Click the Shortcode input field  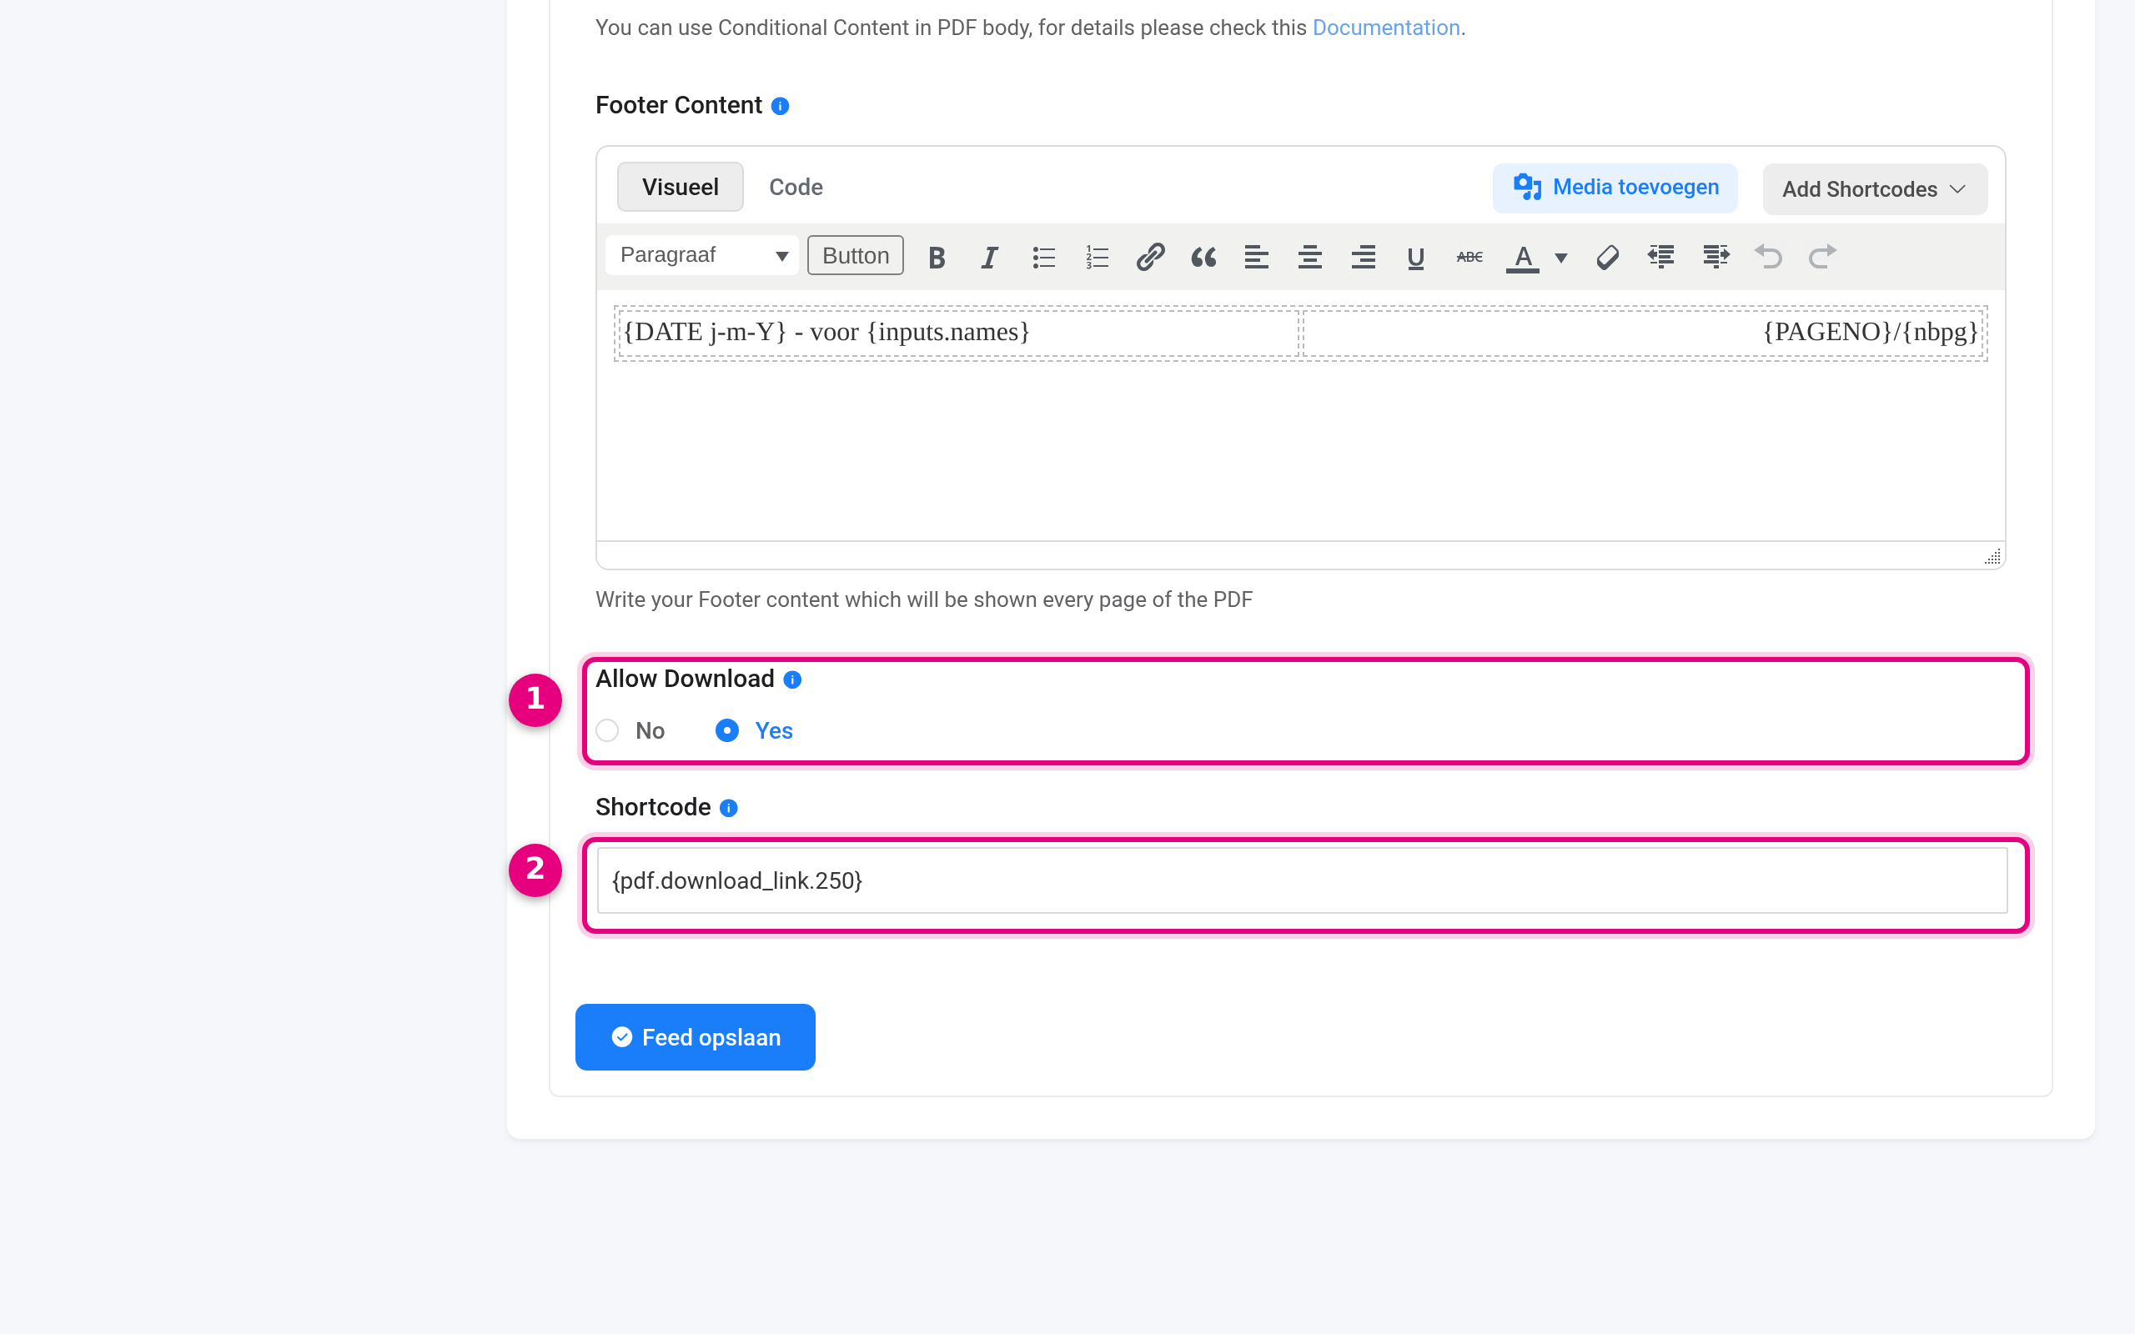1302,880
